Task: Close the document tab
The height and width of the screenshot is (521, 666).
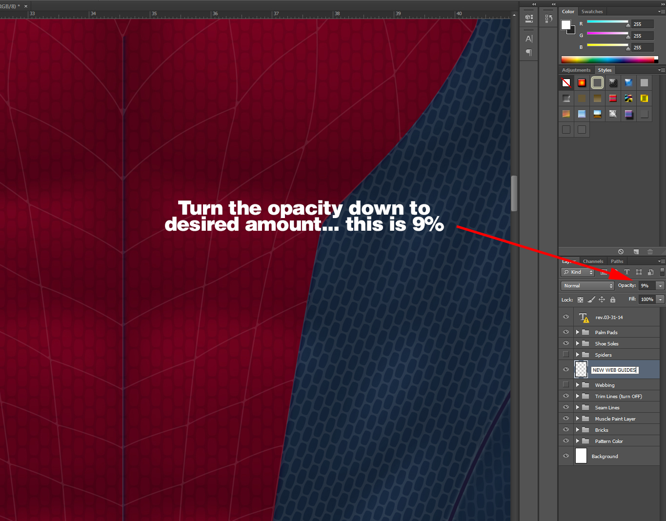Action: click(26, 6)
